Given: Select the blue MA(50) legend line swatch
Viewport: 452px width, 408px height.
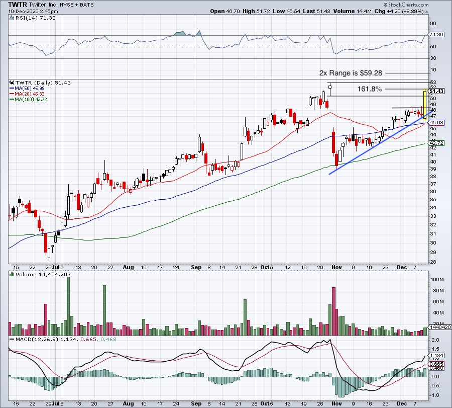Looking at the screenshot, I should point(12,89).
